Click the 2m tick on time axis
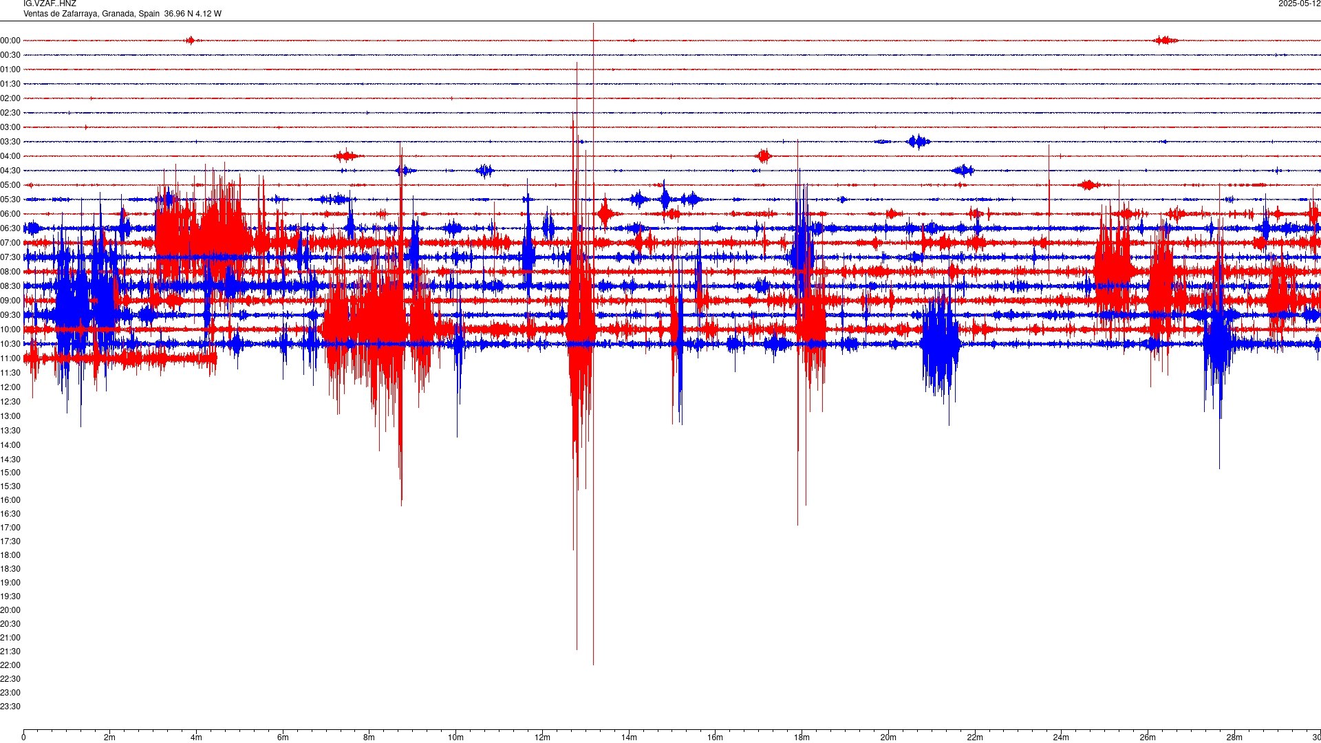 click(x=110, y=737)
